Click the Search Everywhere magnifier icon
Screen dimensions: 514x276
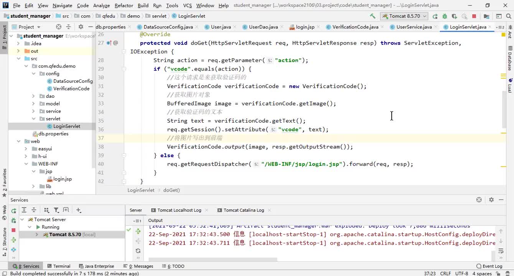pos(509,16)
